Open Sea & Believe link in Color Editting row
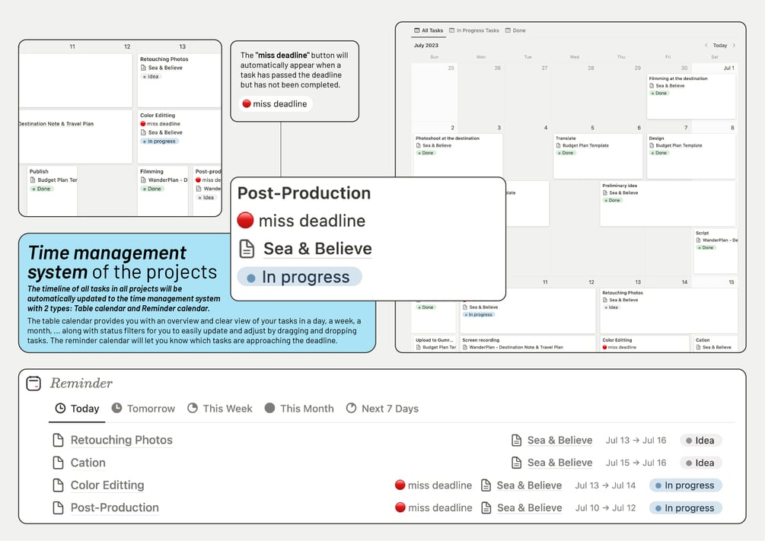 529,485
